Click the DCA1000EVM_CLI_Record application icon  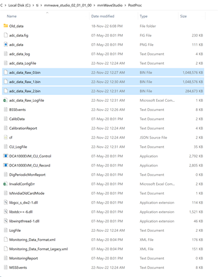point(6,165)
